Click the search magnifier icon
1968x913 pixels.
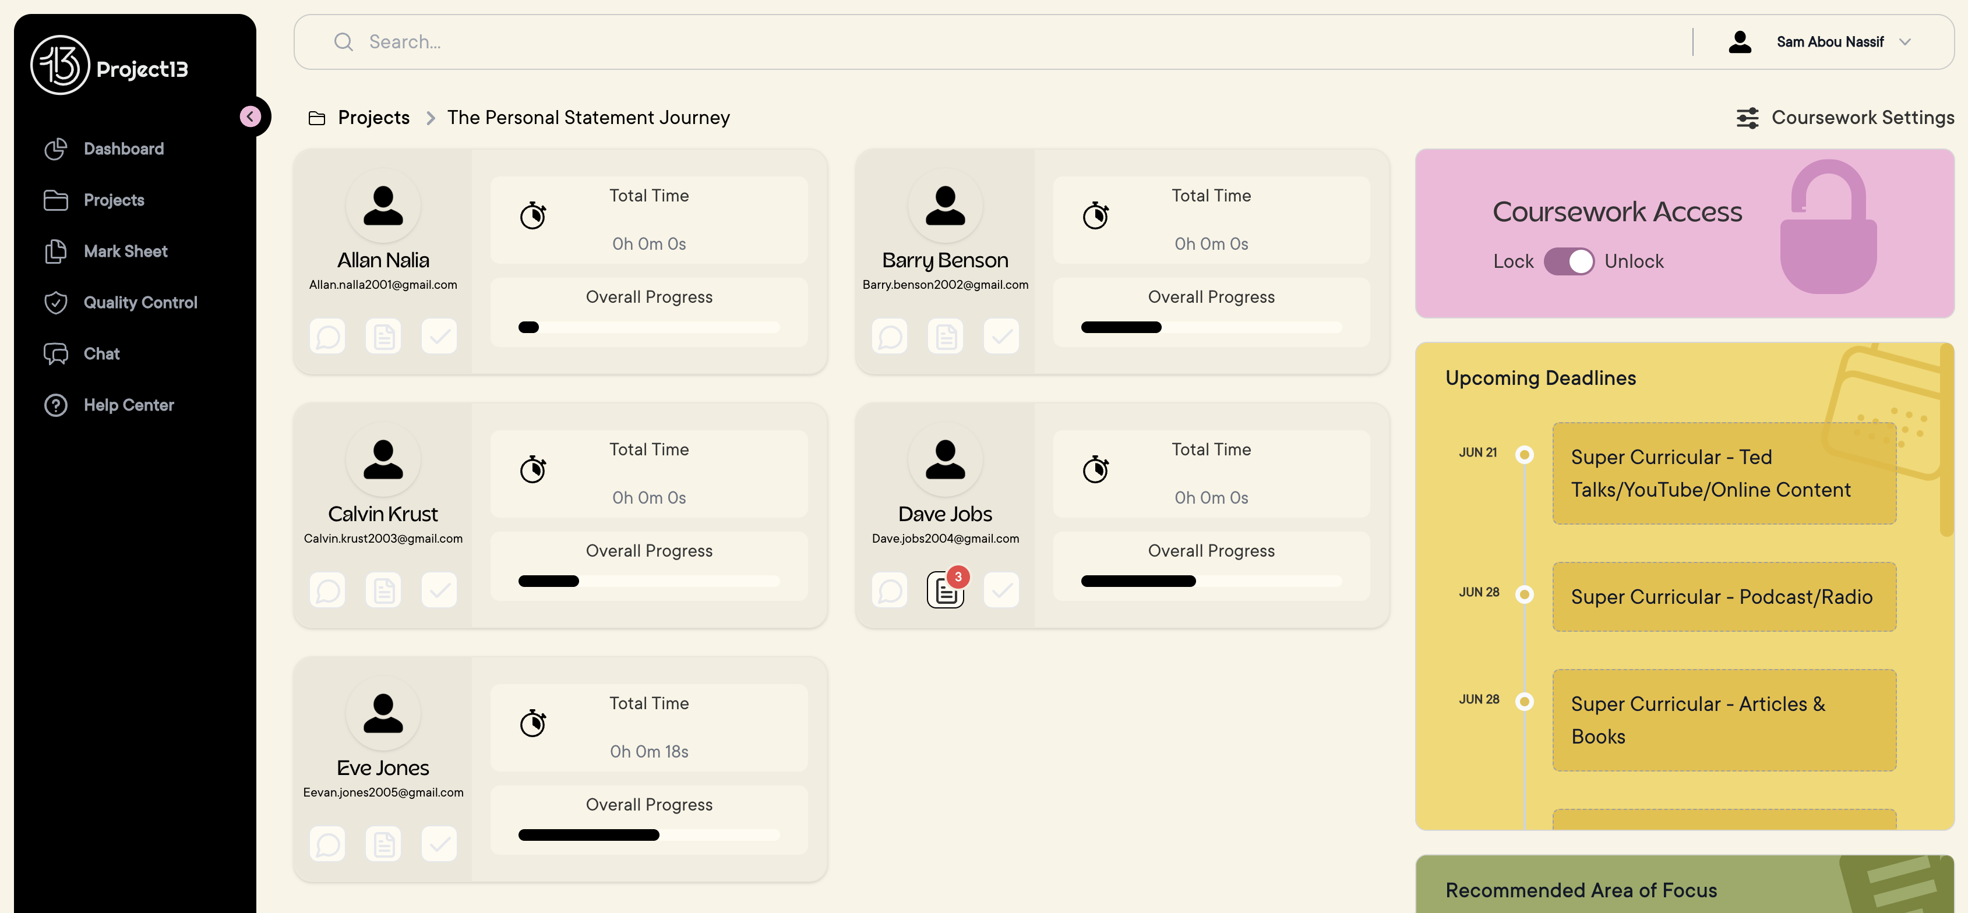click(344, 42)
